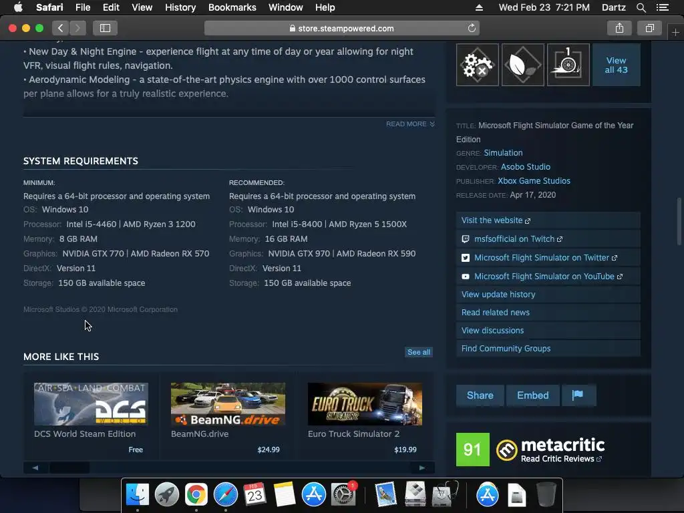Screen dimensions: 684x513
Task: See all similar games
Action: [419, 352]
